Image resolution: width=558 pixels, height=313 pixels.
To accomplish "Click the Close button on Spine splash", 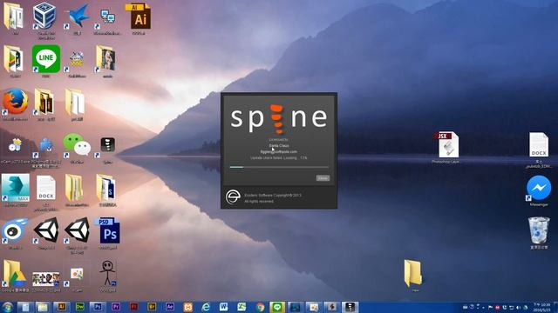I will click(x=323, y=178).
